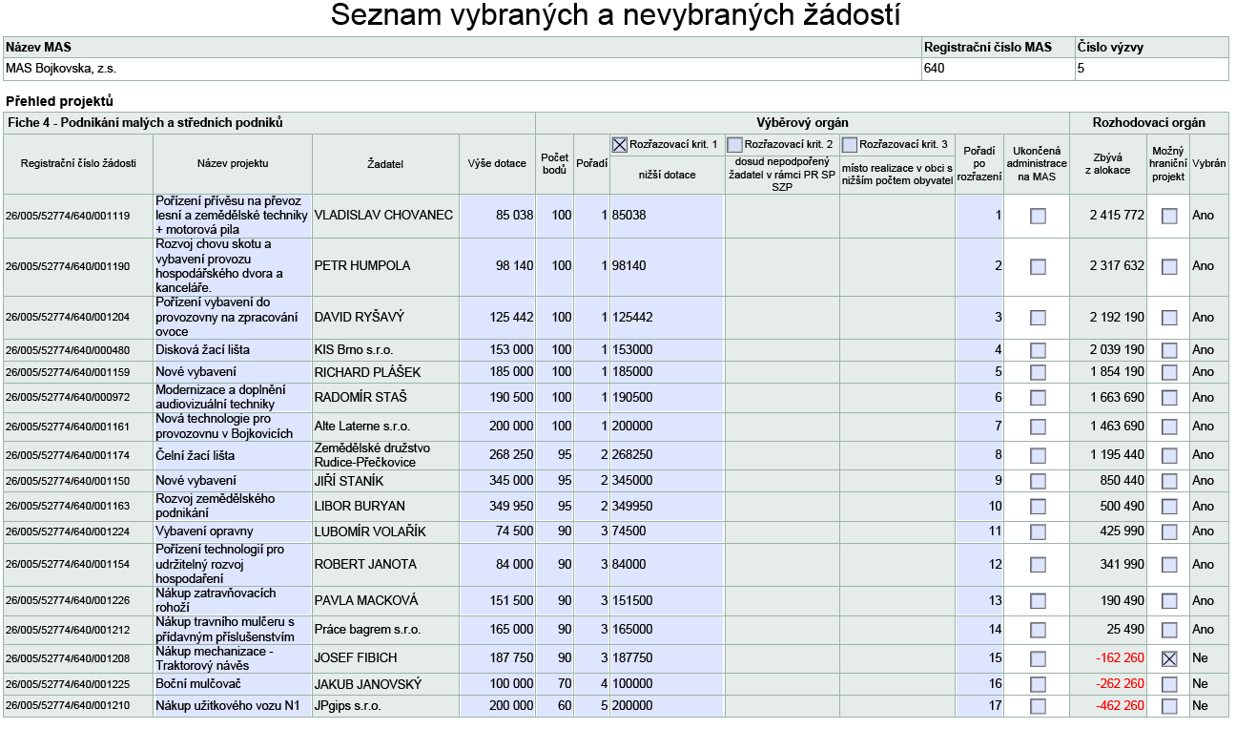Toggle the Rozřazovací krit. 1 checkbox
This screenshot has height=729, width=1236.
click(620, 145)
